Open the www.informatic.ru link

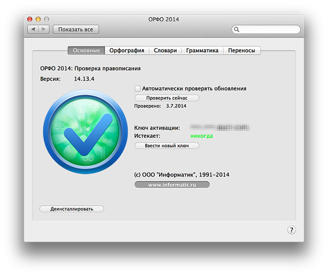[x=172, y=185]
